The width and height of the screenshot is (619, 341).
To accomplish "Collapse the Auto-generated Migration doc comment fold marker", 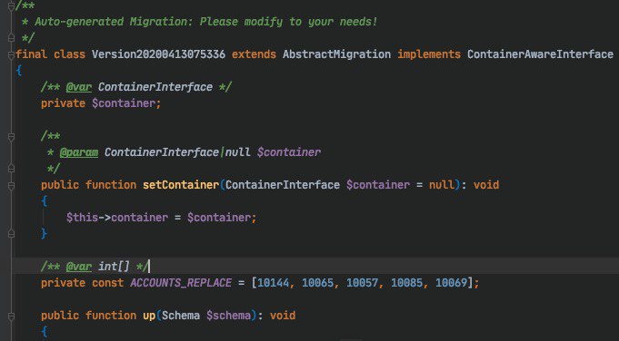I will pyautogui.click(x=11, y=5).
